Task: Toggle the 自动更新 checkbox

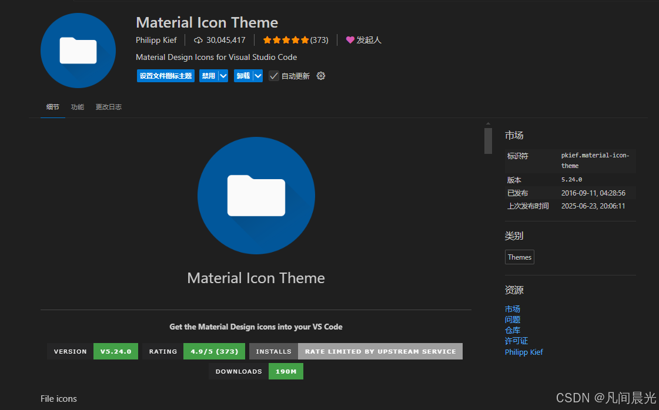Action: pyautogui.click(x=273, y=76)
